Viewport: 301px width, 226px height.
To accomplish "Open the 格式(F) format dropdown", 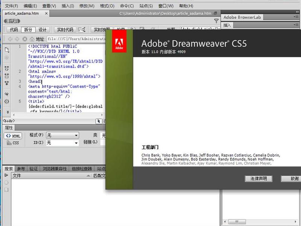I will [x=62, y=136].
